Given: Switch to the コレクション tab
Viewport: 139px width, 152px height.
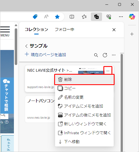Looking at the screenshot, I should (x=36, y=29).
